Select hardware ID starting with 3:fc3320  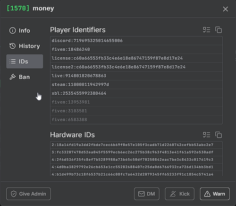click(136, 152)
